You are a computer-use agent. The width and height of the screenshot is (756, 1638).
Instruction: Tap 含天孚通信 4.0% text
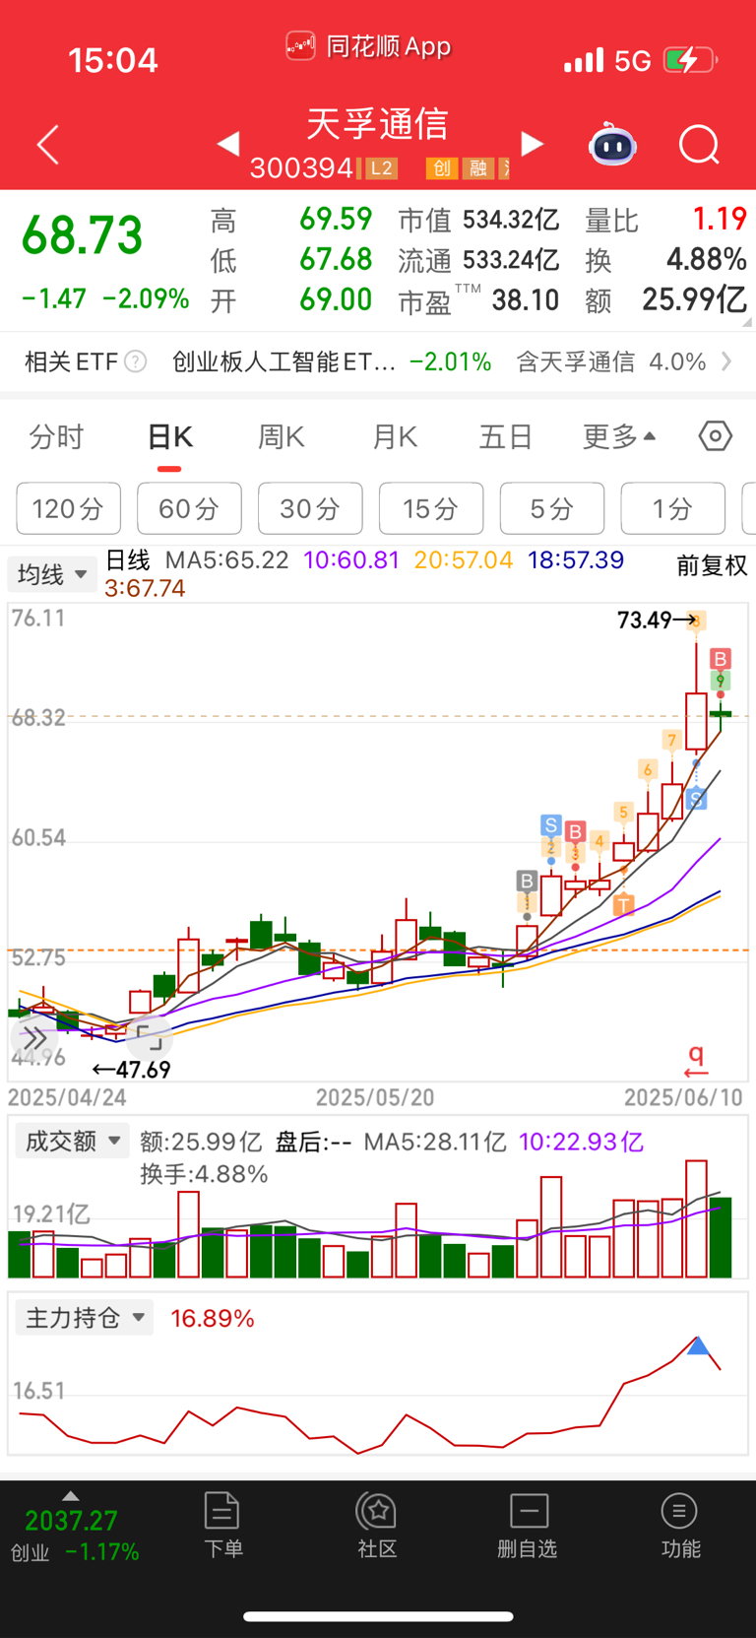click(611, 361)
